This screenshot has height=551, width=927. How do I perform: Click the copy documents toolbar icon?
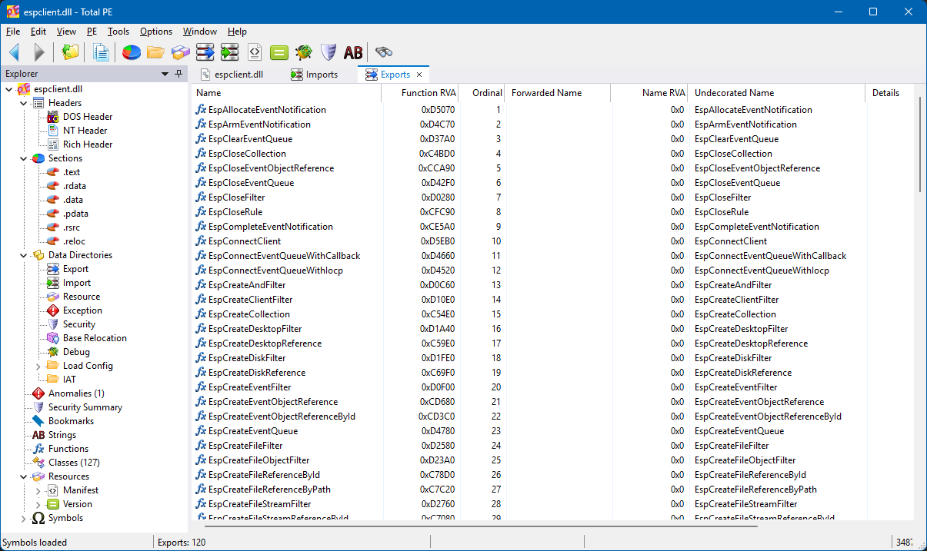(101, 52)
